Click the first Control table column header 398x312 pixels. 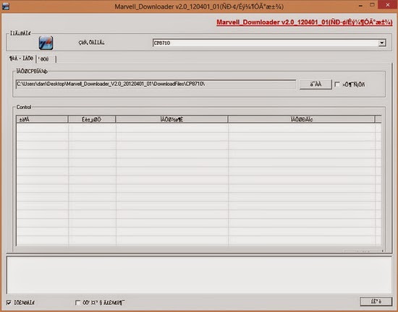click(x=42, y=119)
